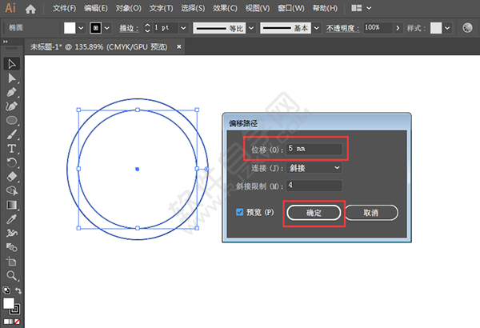Set paint mode to None
The image size is (480, 328).
[x=18, y=322]
